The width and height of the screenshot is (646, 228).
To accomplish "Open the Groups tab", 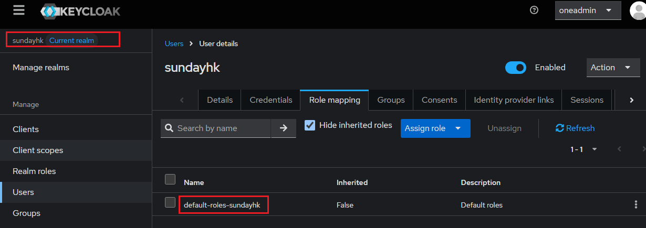I will (391, 100).
